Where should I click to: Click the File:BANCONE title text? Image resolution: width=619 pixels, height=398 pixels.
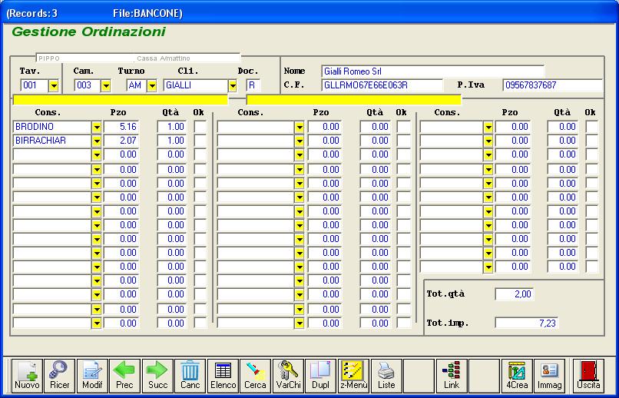147,13
